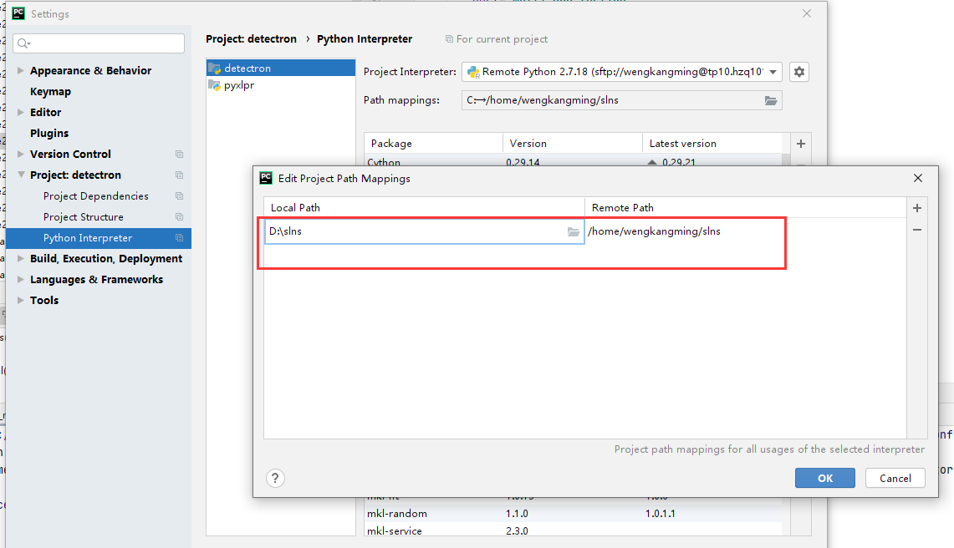Click the Remote Path column header
This screenshot has height=548, width=954.
[x=745, y=208]
